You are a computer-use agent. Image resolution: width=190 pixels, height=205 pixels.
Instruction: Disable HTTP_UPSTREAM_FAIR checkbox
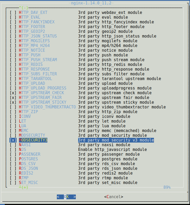[13, 98]
